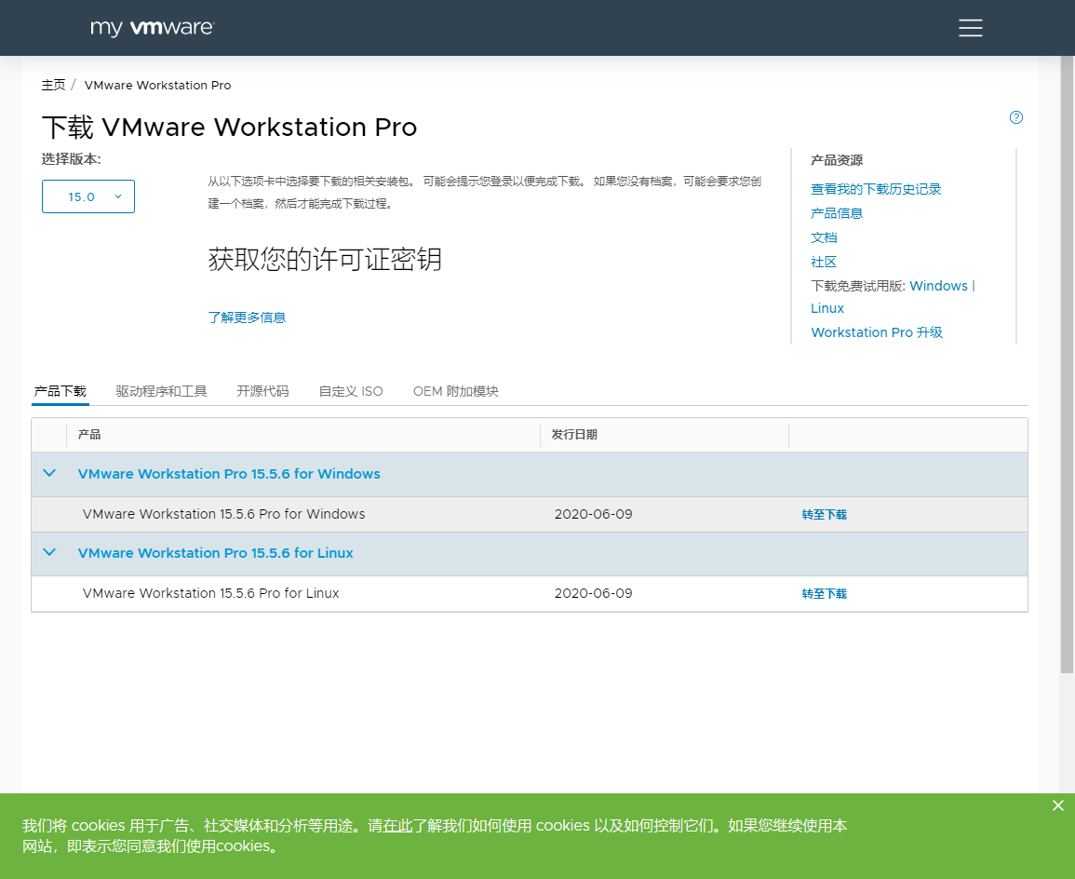Open 产品信息 resource link

tap(837, 213)
